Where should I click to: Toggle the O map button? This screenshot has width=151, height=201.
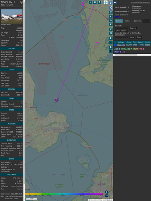[x=111, y=20]
